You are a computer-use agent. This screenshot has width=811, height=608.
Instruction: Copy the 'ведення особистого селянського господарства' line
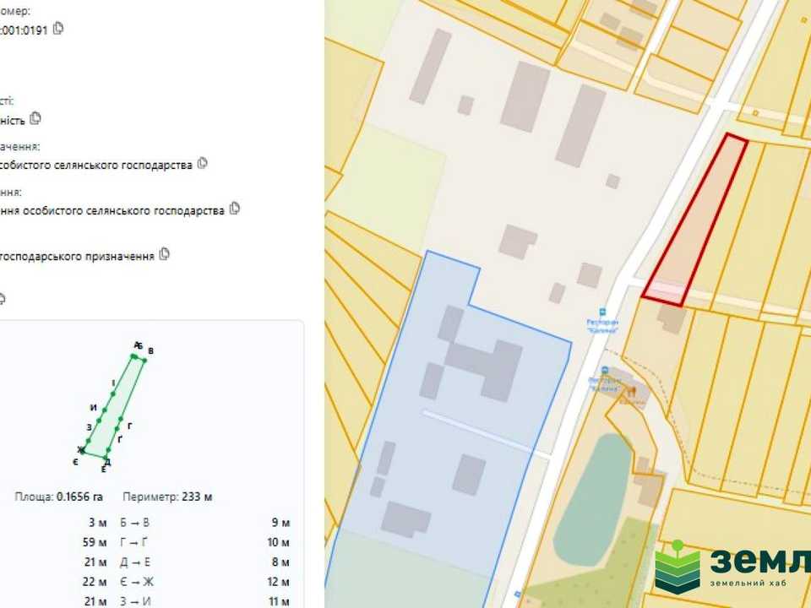pos(234,209)
